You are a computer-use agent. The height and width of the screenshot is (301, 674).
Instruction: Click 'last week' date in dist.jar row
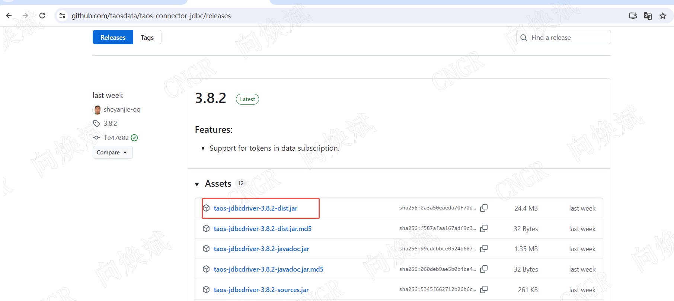pyautogui.click(x=582, y=208)
